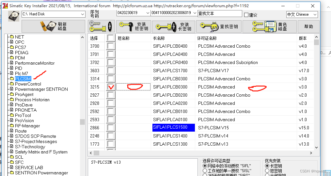Open the SCL folder

[19, 157]
